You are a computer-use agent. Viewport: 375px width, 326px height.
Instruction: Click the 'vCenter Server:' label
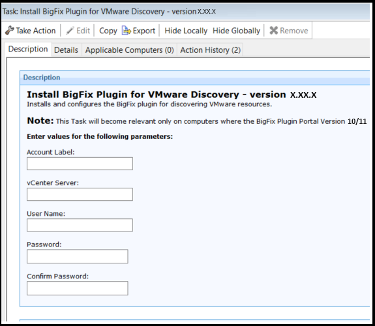(53, 183)
